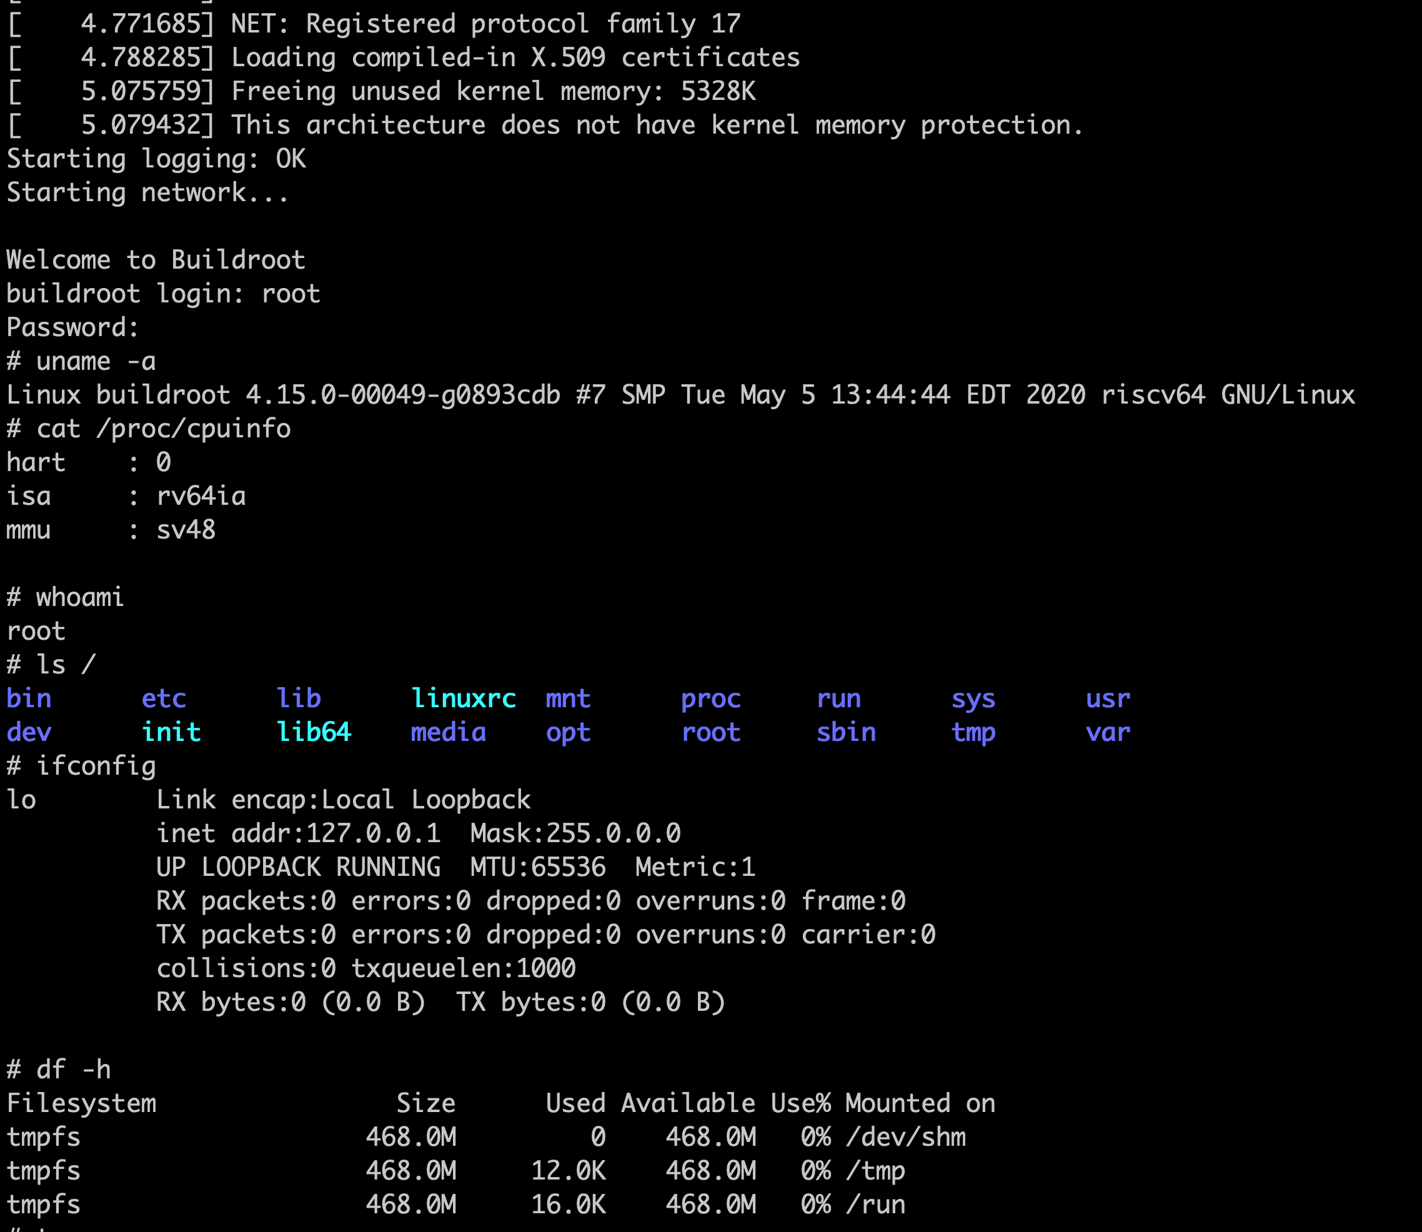
Task: Click the 'df -h' command text
Action: click(x=74, y=1070)
